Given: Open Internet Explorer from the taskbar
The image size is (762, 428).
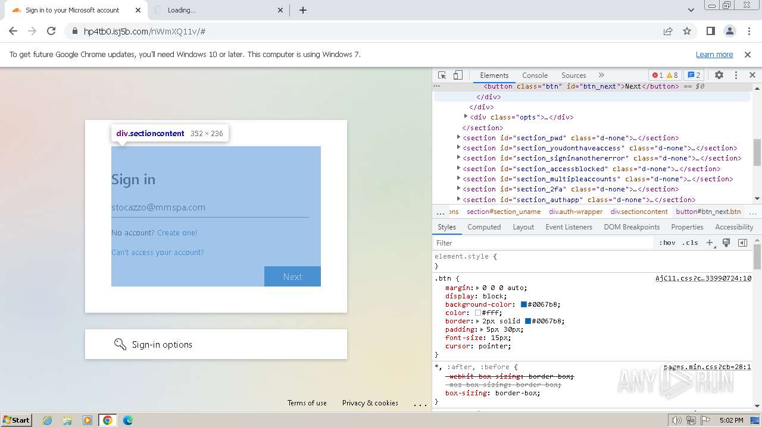Looking at the screenshot, I should pyautogui.click(x=47, y=420).
